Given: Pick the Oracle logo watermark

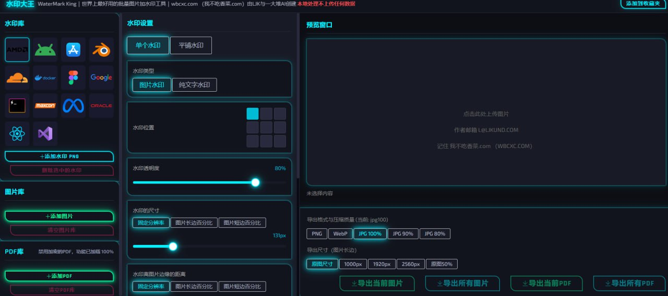Looking at the screenshot, I should tap(101, 106).
